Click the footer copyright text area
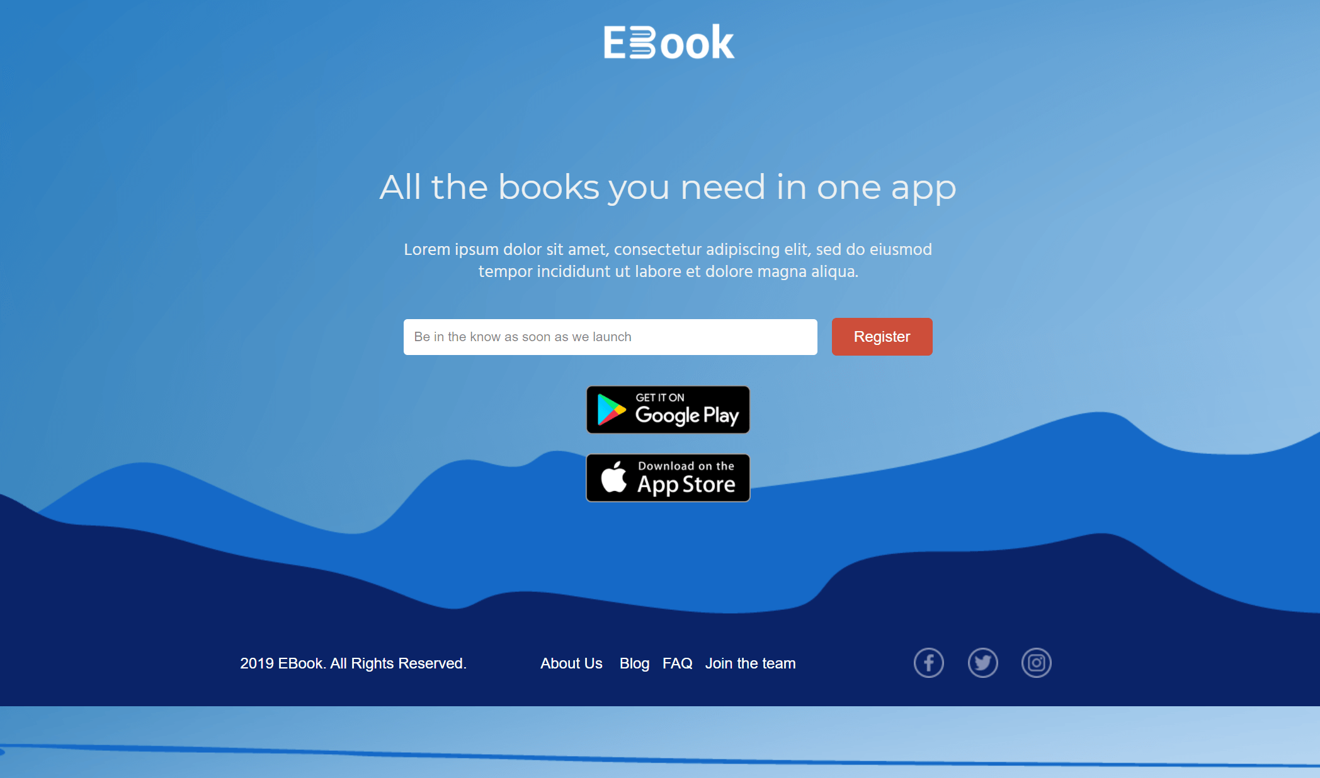Screen dimensions: 1320x778 (x=354, y=662)
